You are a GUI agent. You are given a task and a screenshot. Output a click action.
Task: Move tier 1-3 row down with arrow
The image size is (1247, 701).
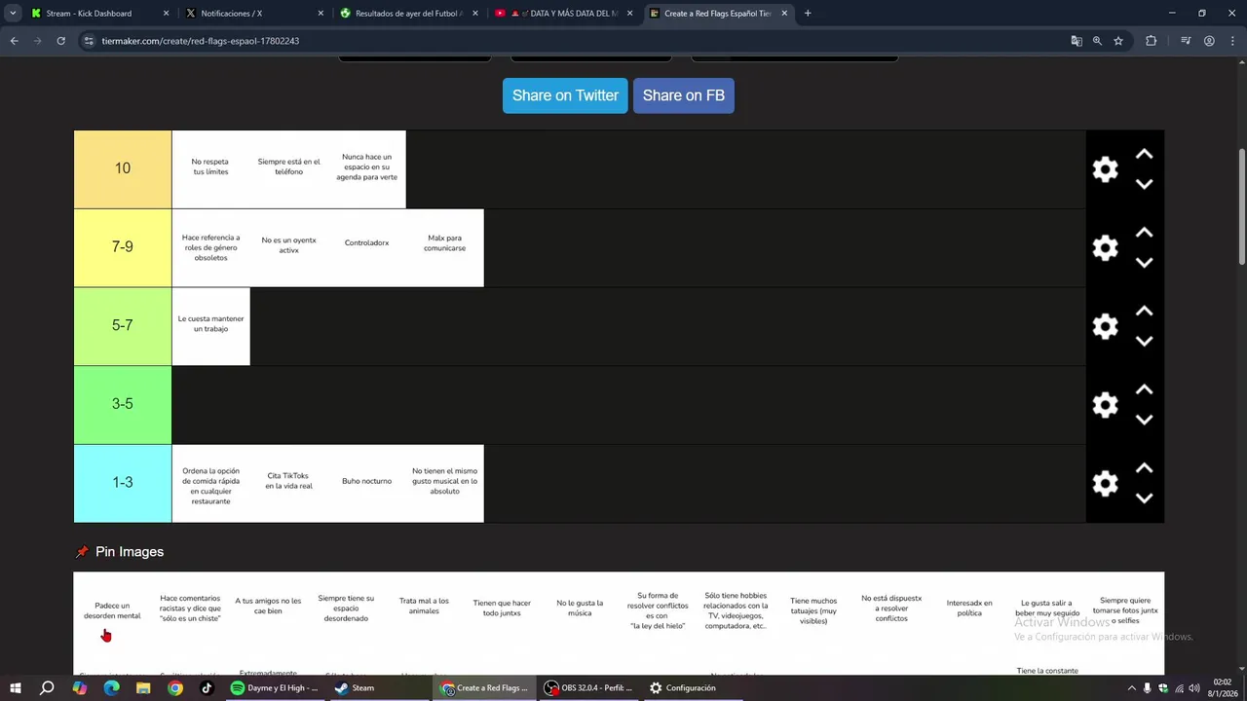(x=1144, y=498)
